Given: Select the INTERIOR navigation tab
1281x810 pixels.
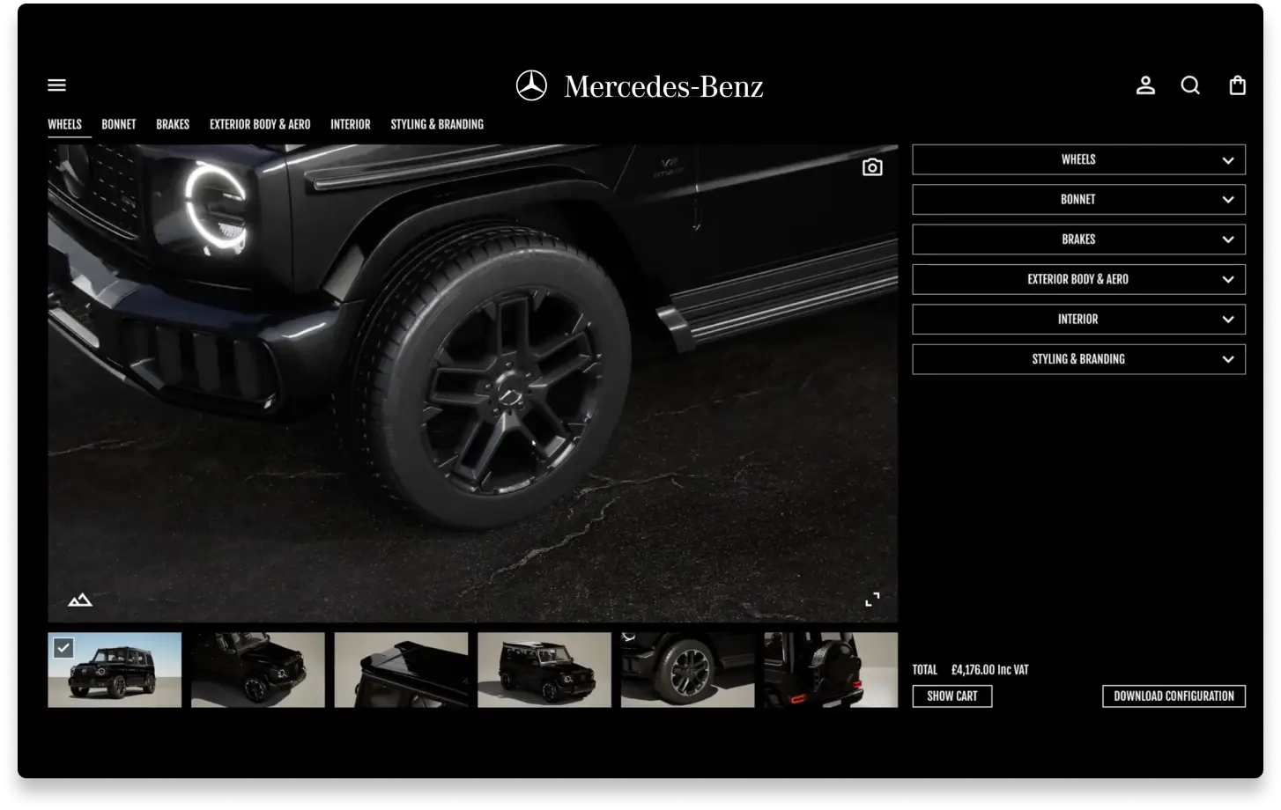Looking at the screenshot, I should click(x=350, y=124).
